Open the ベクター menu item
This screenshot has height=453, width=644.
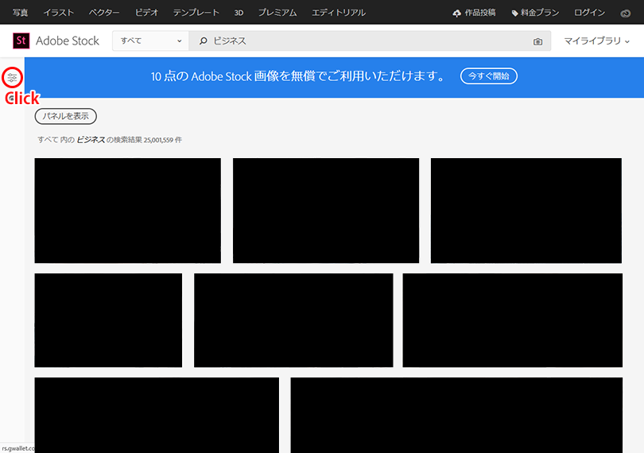pos(104,13)
